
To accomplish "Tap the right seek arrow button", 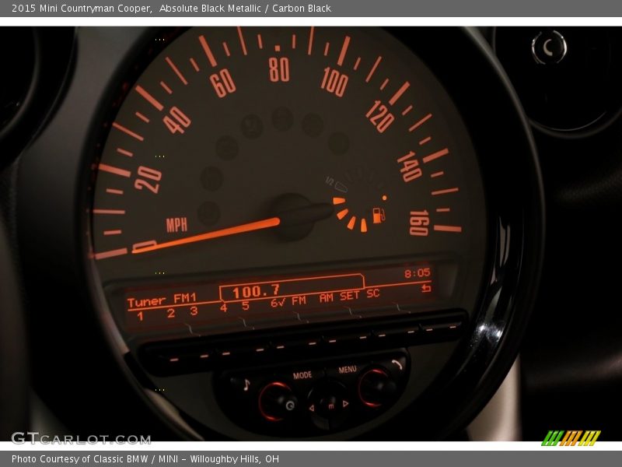I will pyautogui.click(x=345, y=404).
